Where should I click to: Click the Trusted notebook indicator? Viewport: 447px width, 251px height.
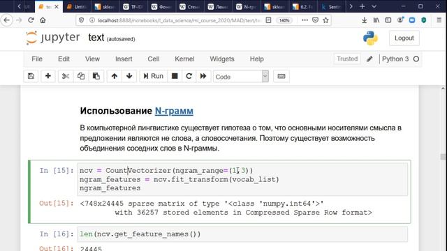[347, 59]
